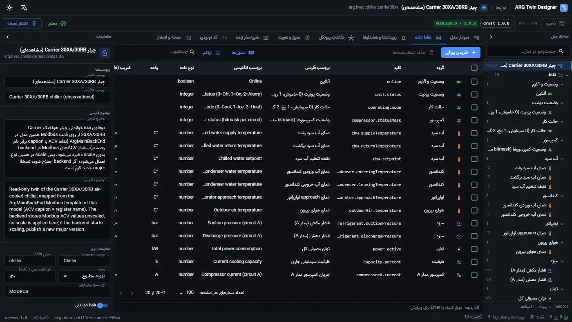
Task: Click the thermometer icon beside دمای آب سرد رفت in tree
Action: (x=550, y=168)
